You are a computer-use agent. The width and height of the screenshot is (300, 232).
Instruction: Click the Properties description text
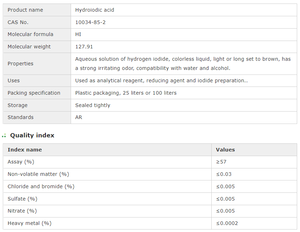(x=183, y=64)
